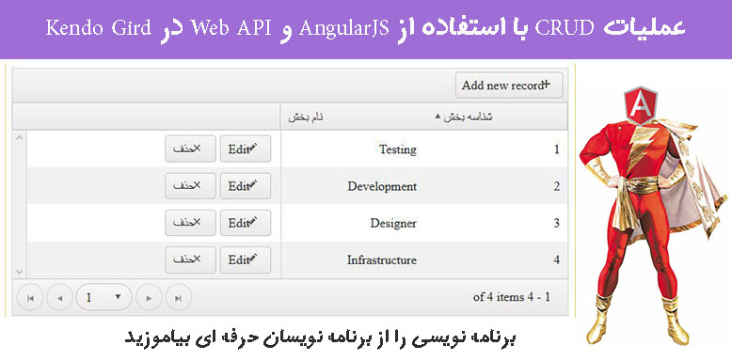Go to the first page of grid
The height and width of the screenshot is (361, 732).
pyautogui.click(x=30, y=298)
